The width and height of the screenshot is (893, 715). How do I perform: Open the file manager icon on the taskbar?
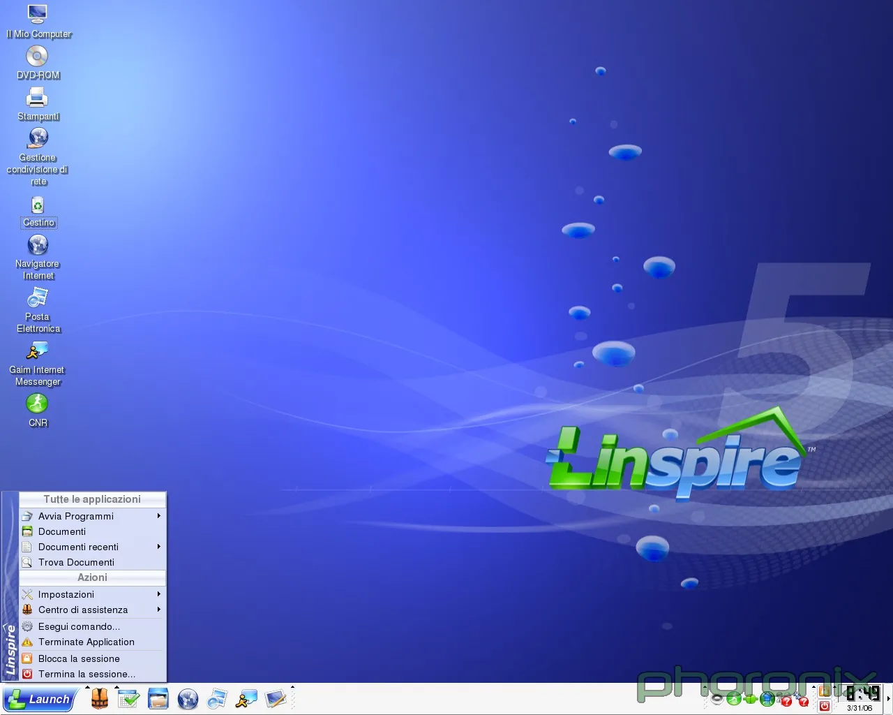pos(158,699)
